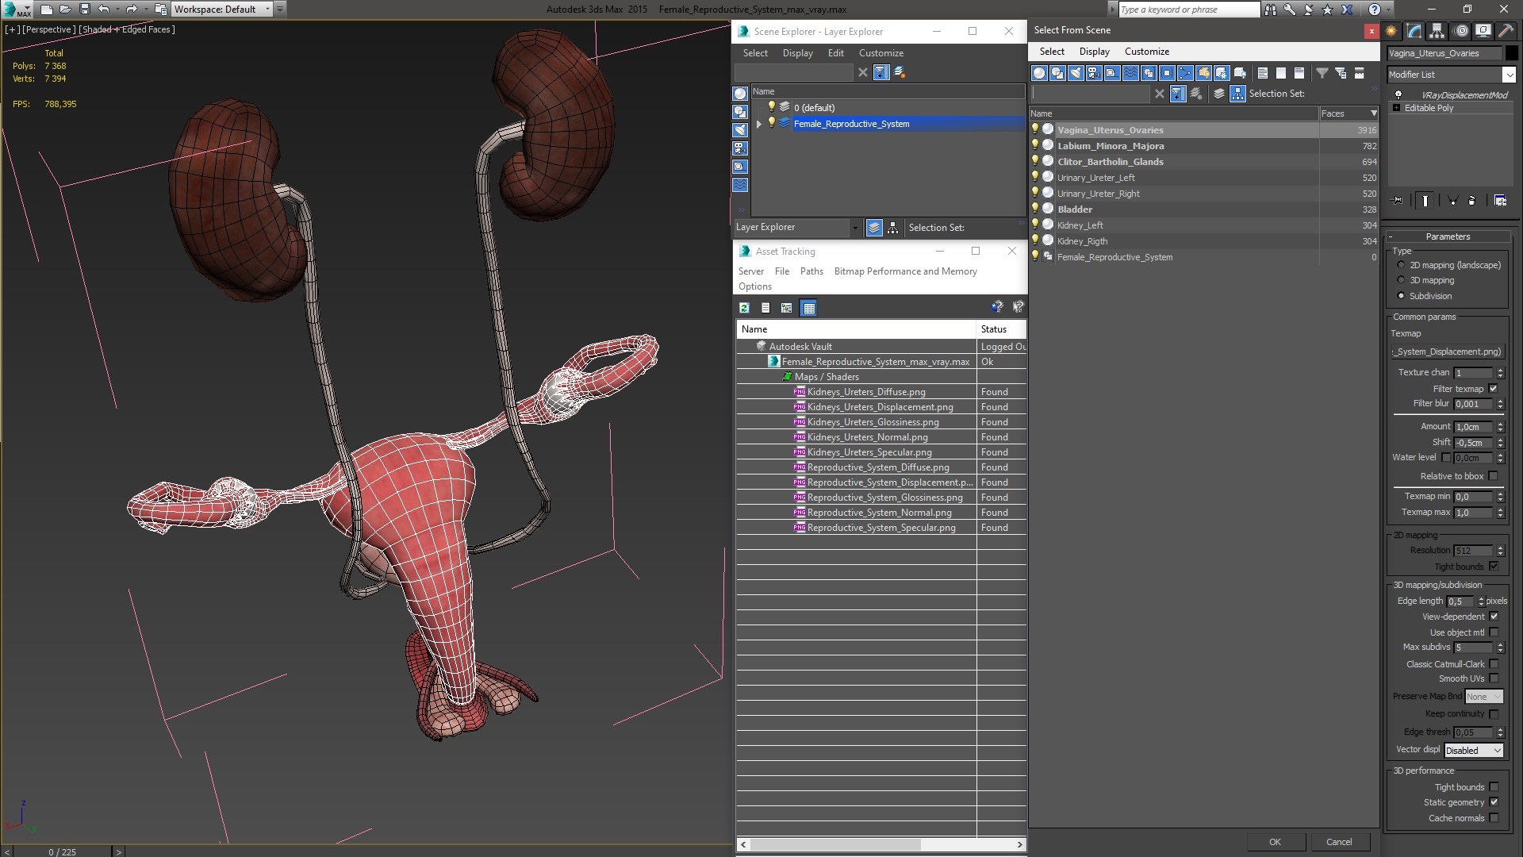Redo the last scene operation
This screenshot has width=1523, height=857.
[x=132, y=10]
